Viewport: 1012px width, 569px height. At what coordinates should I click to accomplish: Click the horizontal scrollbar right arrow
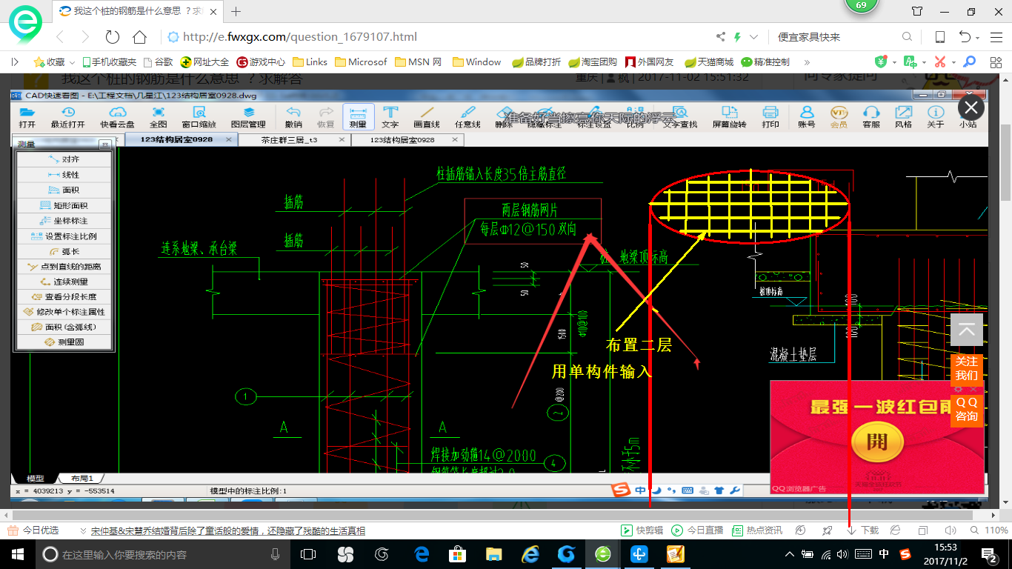coord(993,514)
